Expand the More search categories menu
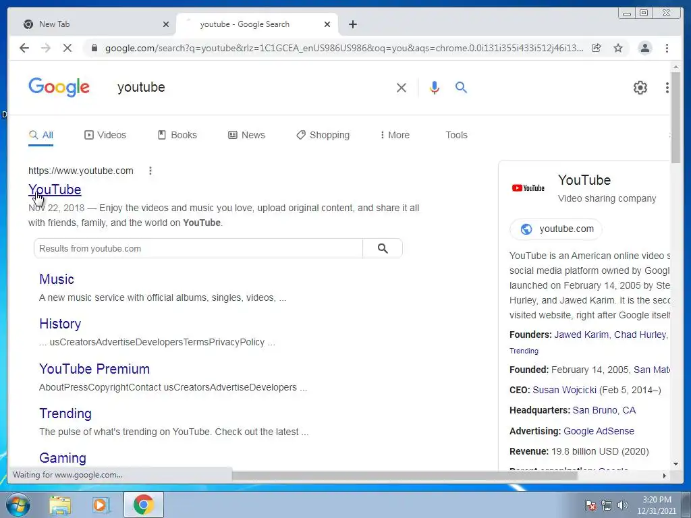 coord(395,135)
